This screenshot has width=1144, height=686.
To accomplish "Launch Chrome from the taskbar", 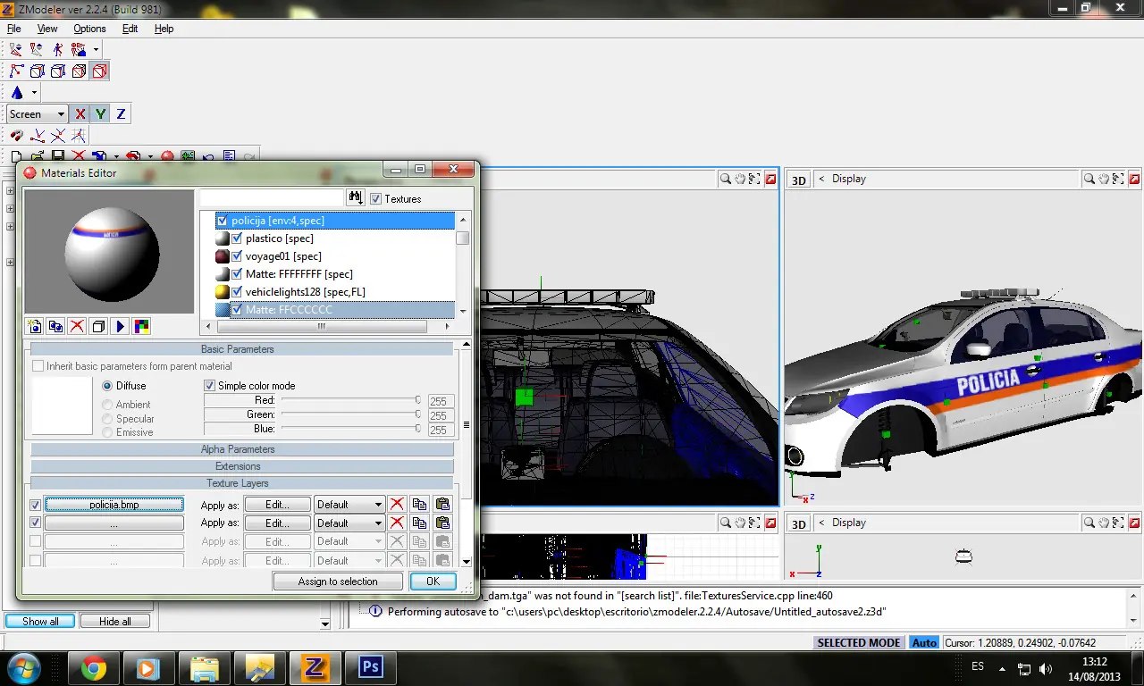I will coord(93,667).
